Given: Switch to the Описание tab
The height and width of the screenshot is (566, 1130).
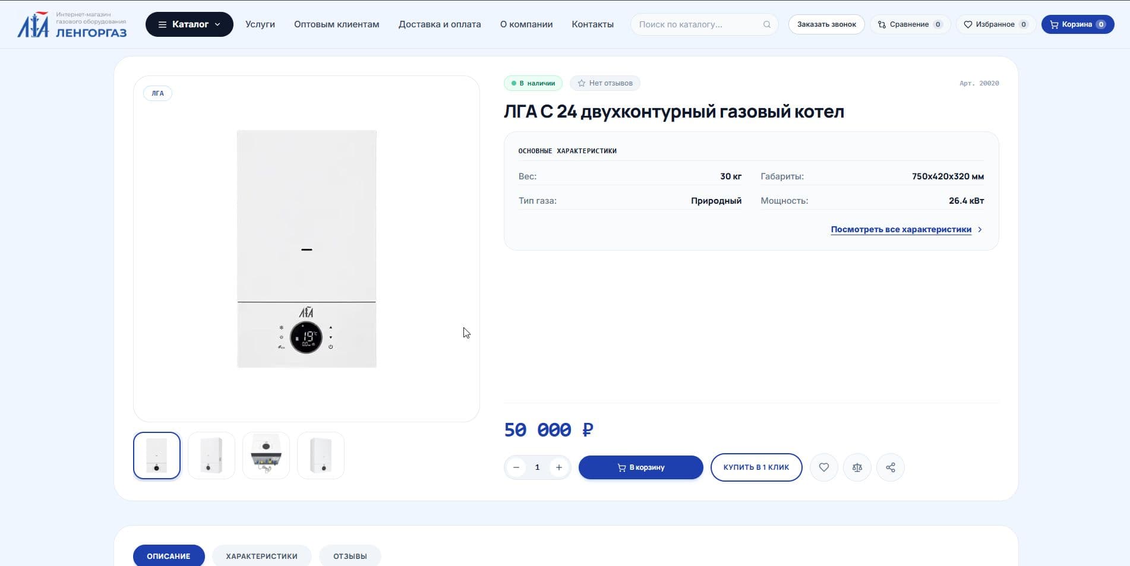Looking at the screenshot, I should tap(169, 556).
